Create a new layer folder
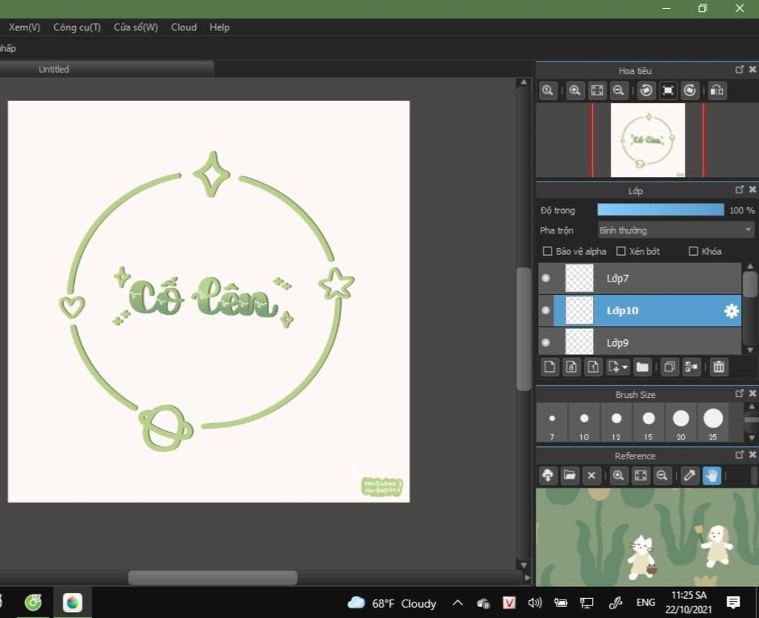Screen dimensions: 759x618 (642, 367)
